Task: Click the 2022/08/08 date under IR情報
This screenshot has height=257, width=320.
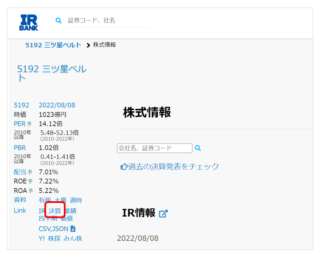Action: tap(138, 238)
